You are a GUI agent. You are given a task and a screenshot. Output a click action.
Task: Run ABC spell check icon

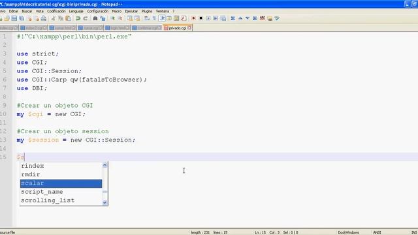coord(263,18)
